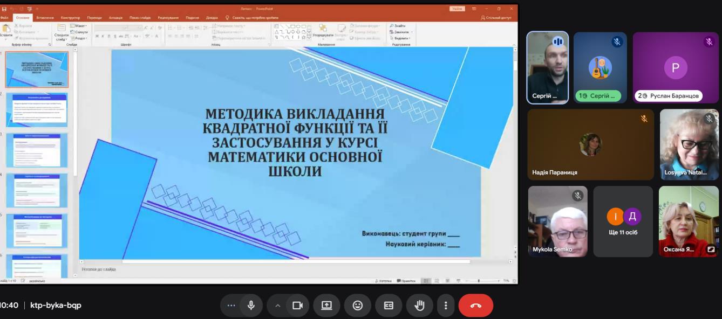This screenshot has width=722, height=319.
Task: Expand the Макет layout dropdown
Action: point(80,26)
